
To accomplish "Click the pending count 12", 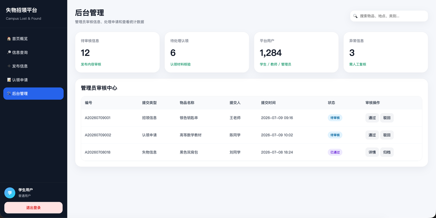I will [x=85, y=53].
